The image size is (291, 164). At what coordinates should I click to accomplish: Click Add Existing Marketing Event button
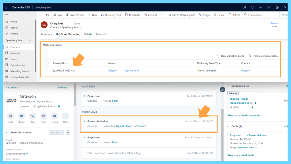point(263,56)
